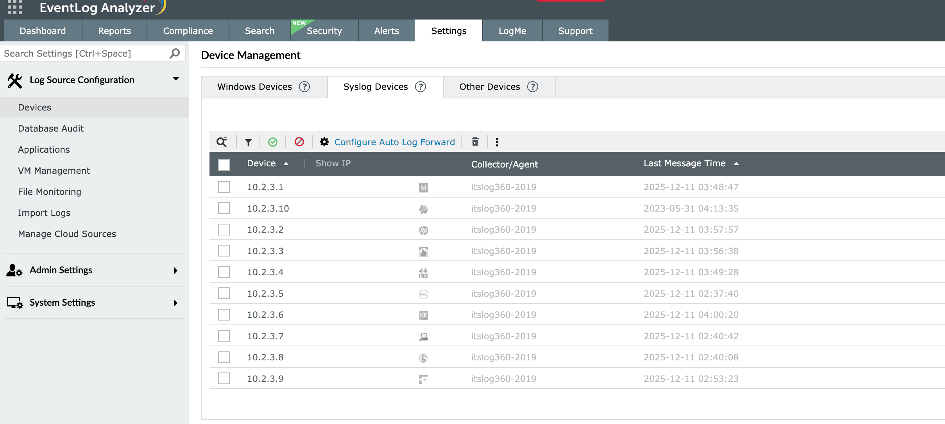This screenshot has width=945, height=424.
Task: Click the device type icon for 10.2.3.3
Action: 424,252
